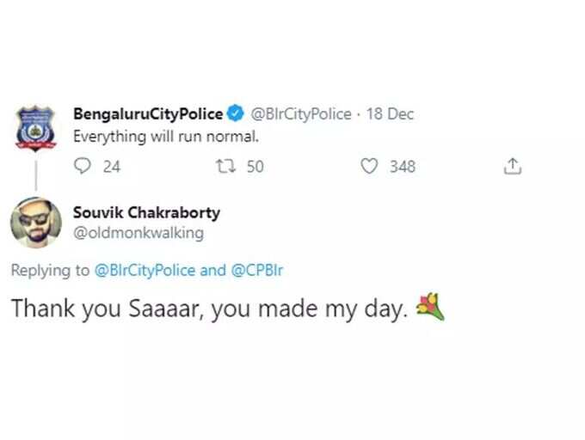Click the Souvik Chakraborty name
The height and width of the screenshot is (440, 585).
(146, 213)
